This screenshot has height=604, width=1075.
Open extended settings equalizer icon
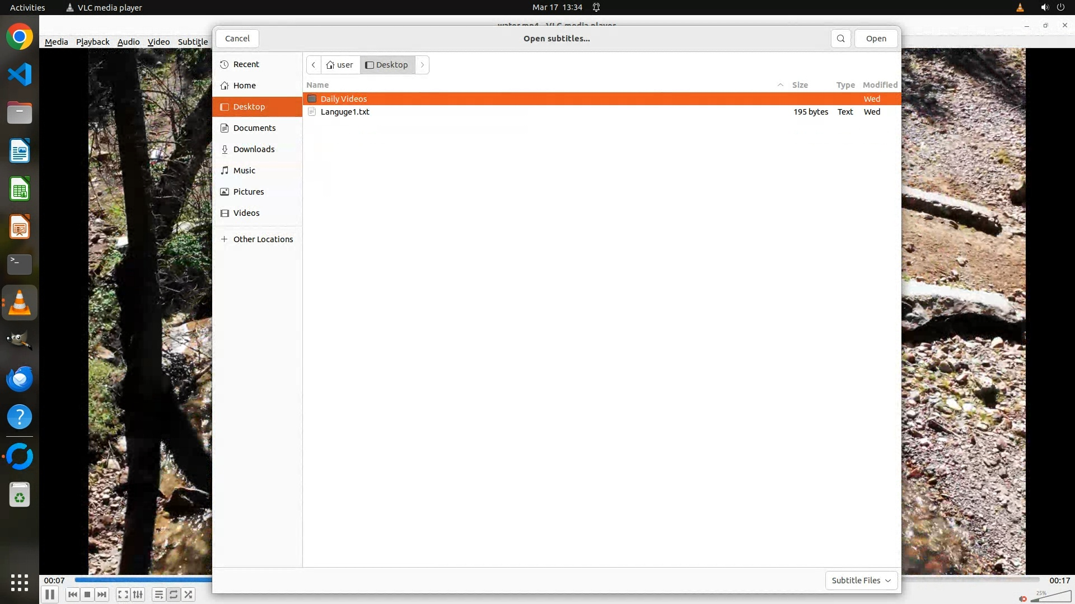pyautogui.click(x=138, y=594)
